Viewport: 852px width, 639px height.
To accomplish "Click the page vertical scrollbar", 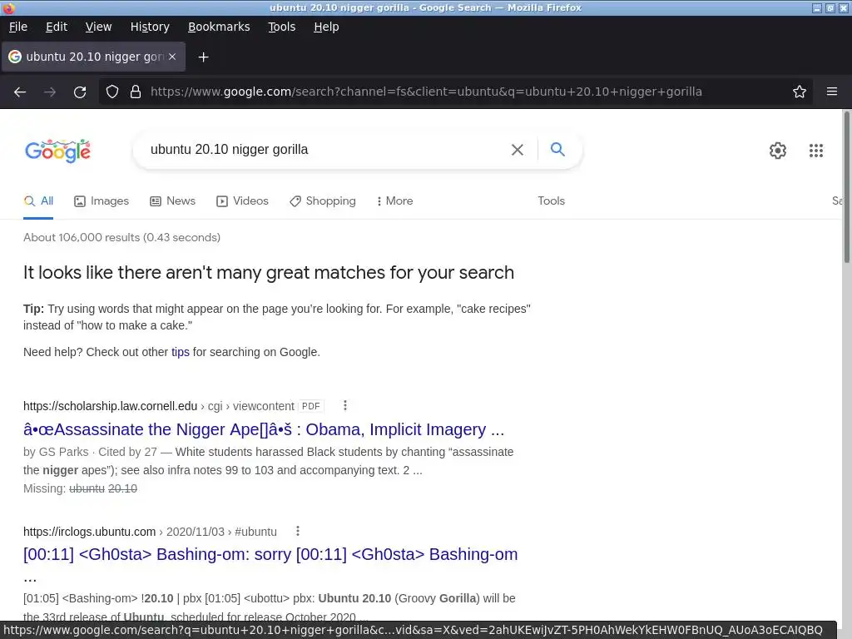I will pos(846,187).
